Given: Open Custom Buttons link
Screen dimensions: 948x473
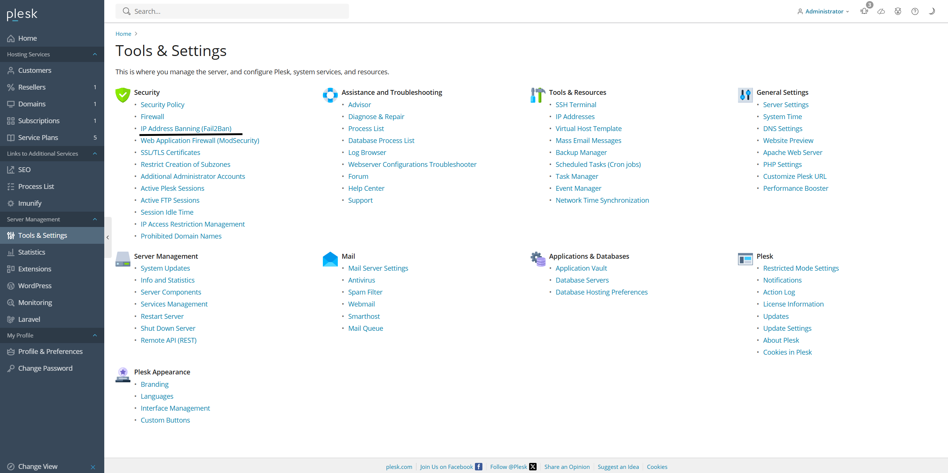Looking at the screenshot, I should click(x=165, y=420).
